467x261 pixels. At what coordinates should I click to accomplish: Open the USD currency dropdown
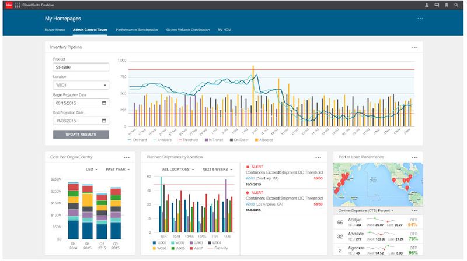[x=91, y=170]
